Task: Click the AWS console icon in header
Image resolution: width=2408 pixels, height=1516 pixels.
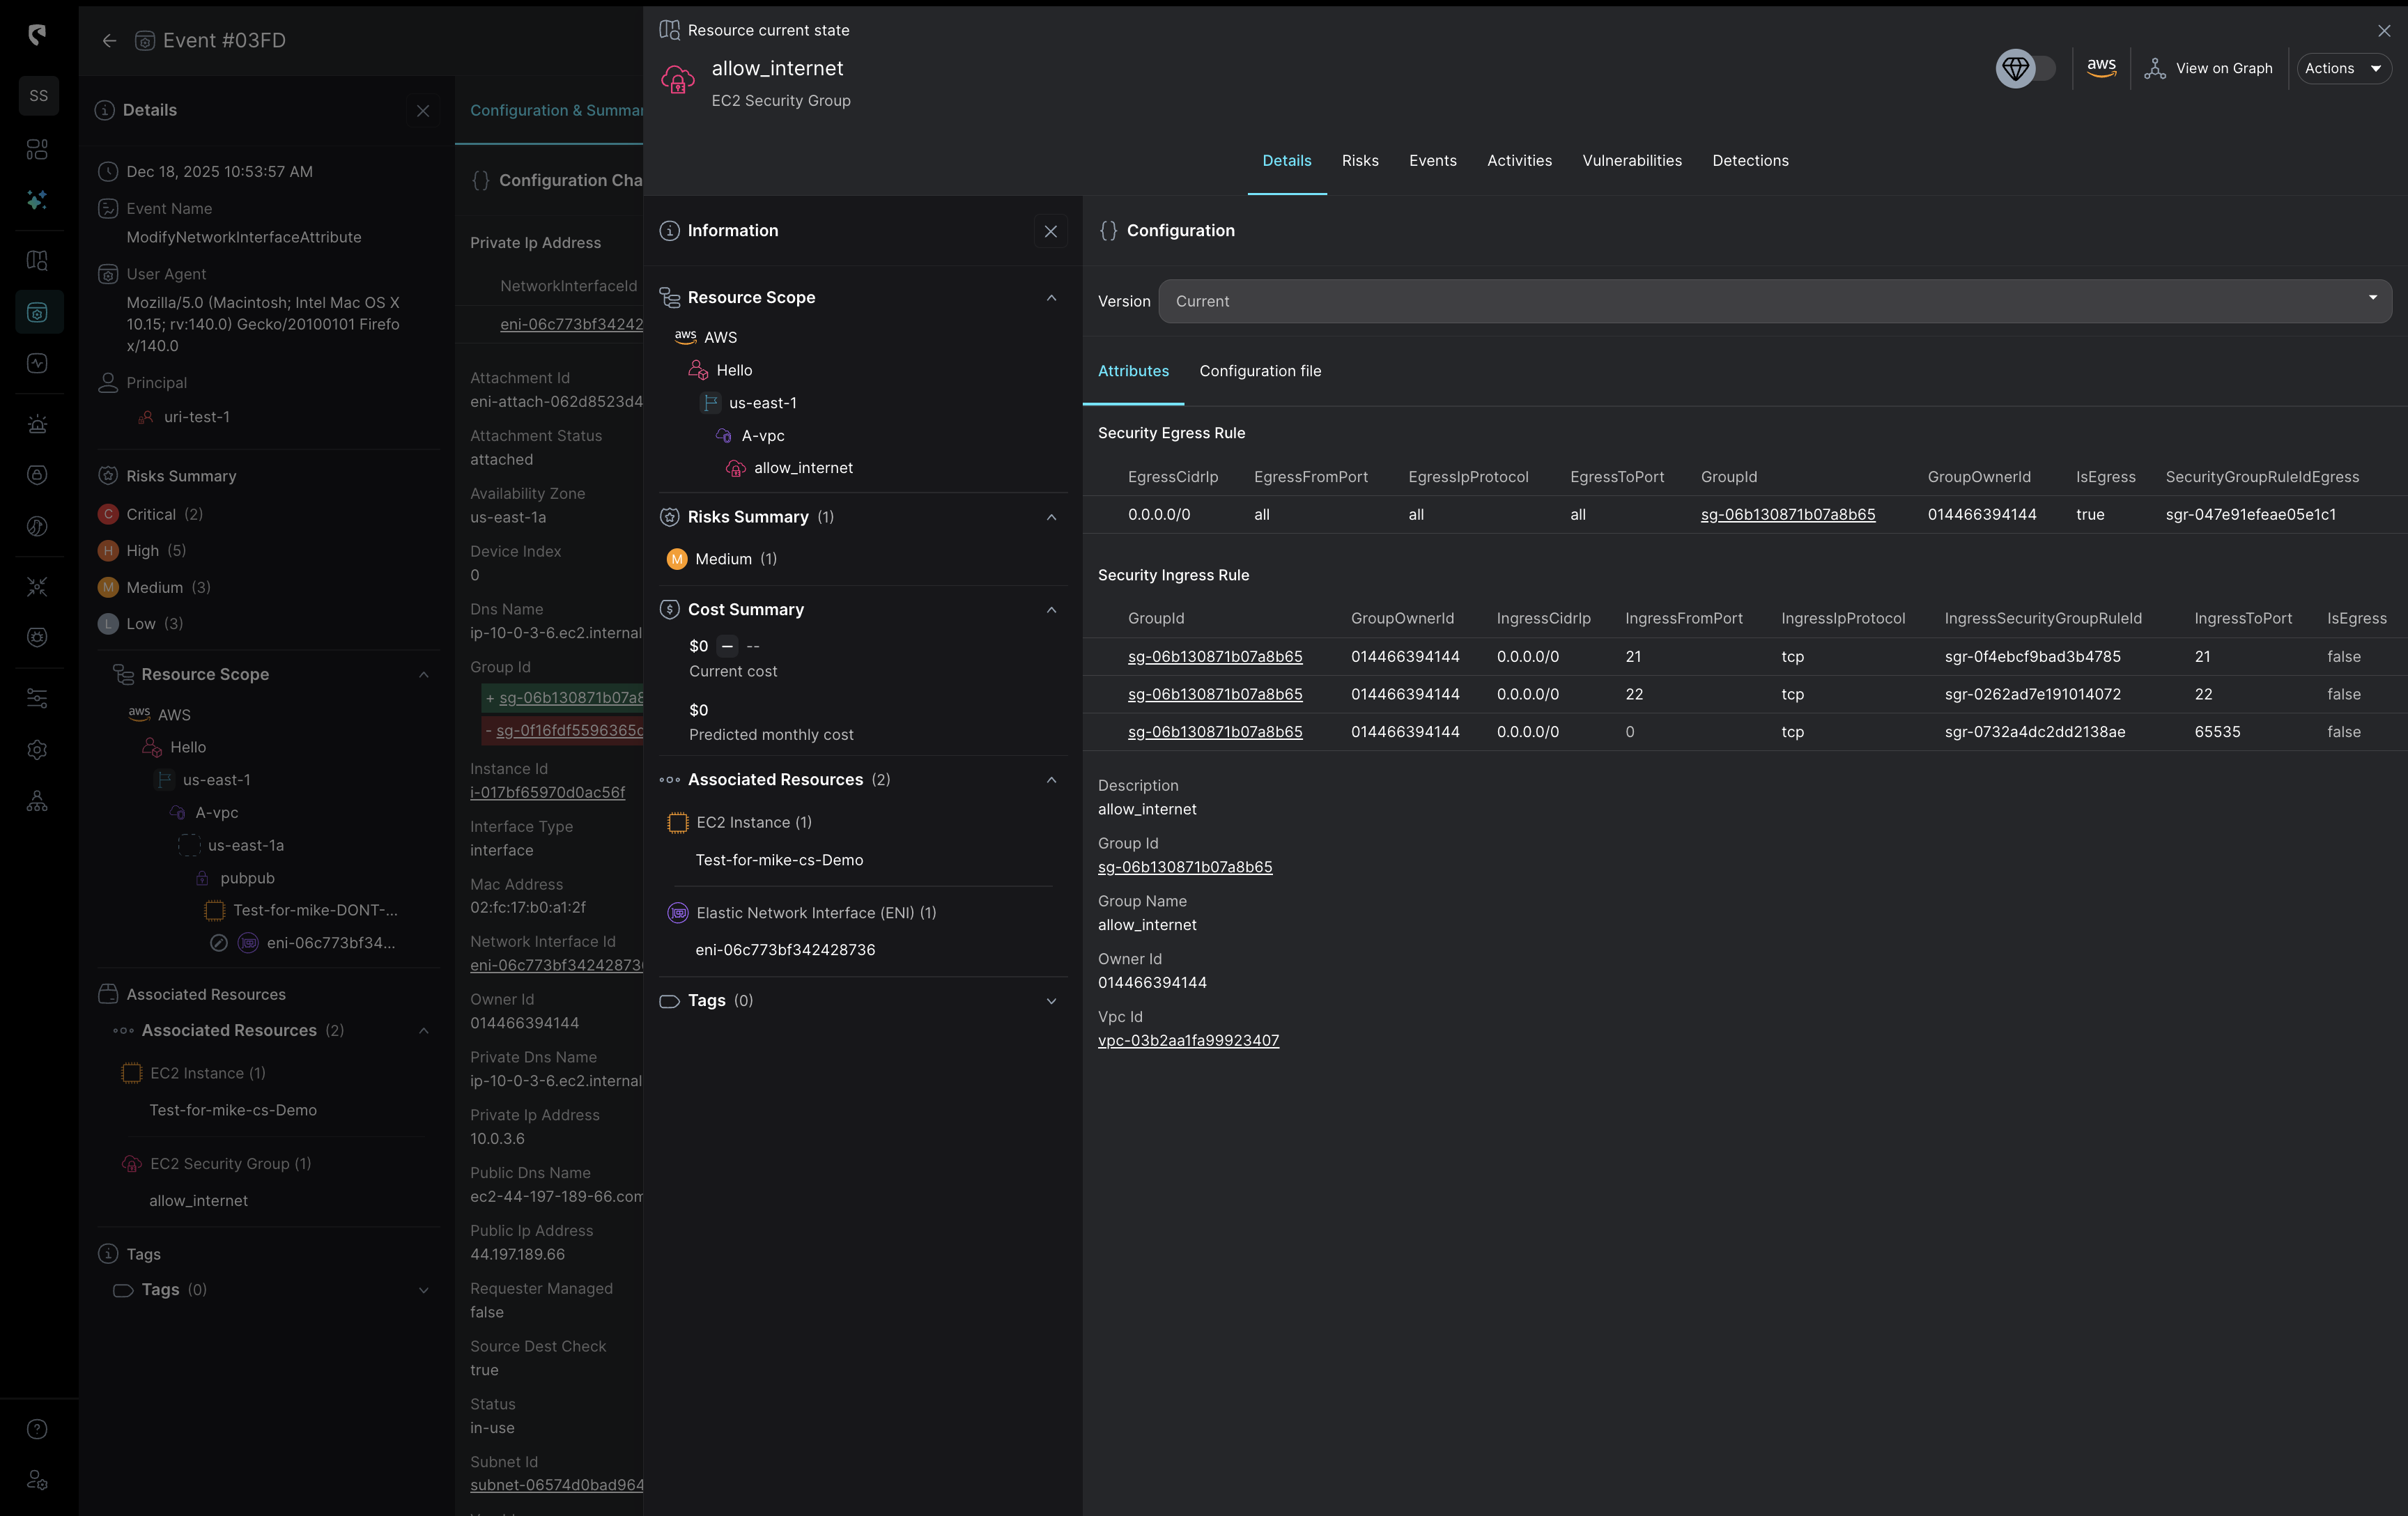Action: [x=2101, y=68]
